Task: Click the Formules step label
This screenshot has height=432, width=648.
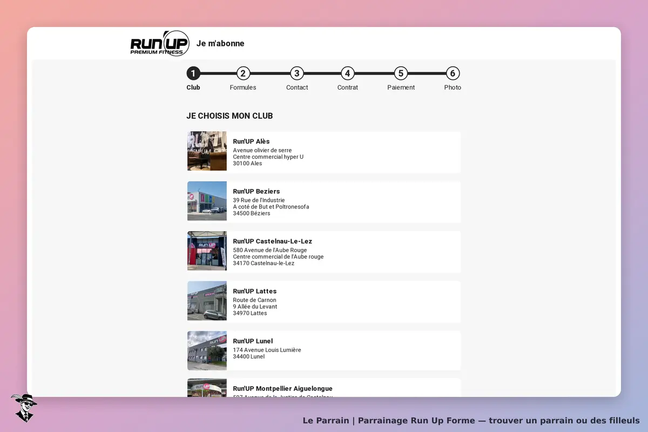Action: tap(243, 87)
